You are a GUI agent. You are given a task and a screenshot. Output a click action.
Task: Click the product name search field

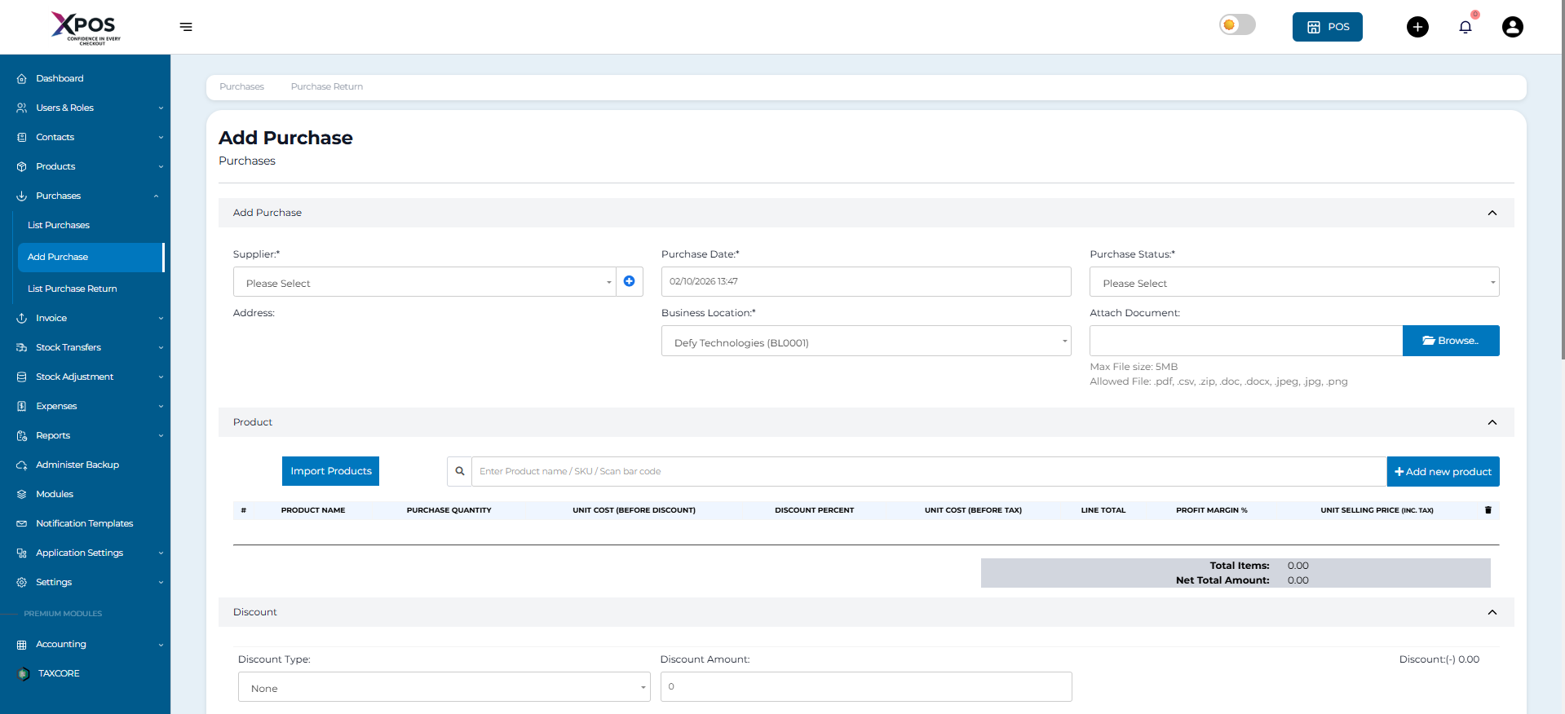(x=928, y=471)
